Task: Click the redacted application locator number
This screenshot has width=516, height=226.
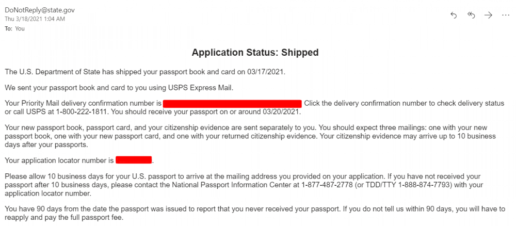Action: click(134, 160)
